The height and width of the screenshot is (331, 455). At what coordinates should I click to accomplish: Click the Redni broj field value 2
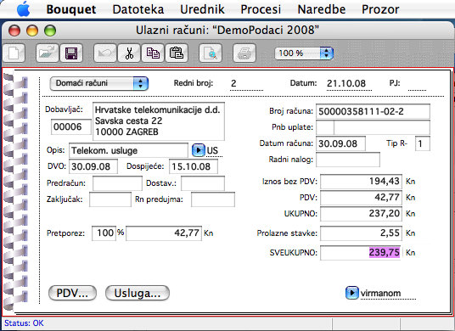click(x=246, y=84)
